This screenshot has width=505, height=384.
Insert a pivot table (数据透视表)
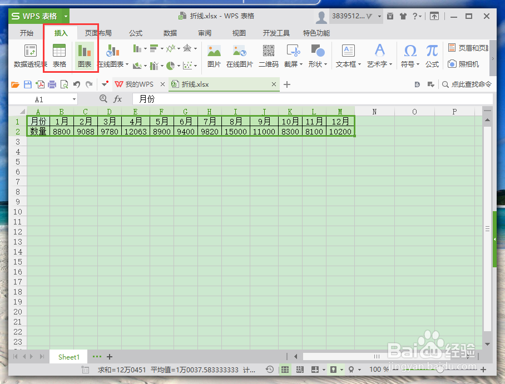point(30,56)
